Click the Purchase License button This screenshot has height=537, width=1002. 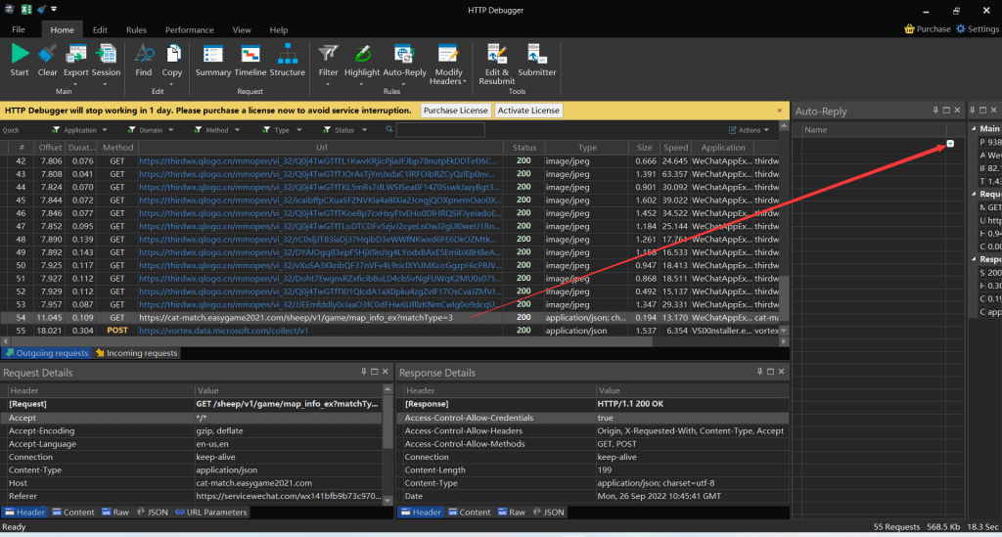[456, 111]
